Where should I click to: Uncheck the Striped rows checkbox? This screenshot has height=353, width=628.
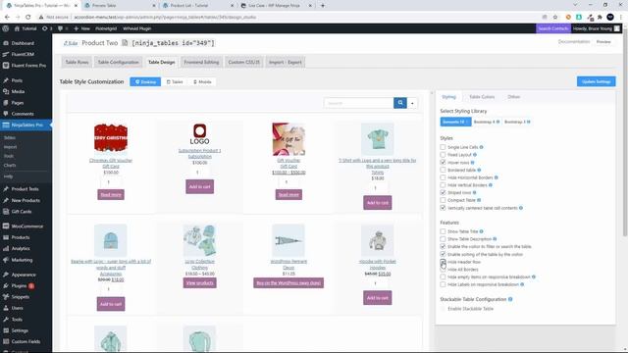443,192
